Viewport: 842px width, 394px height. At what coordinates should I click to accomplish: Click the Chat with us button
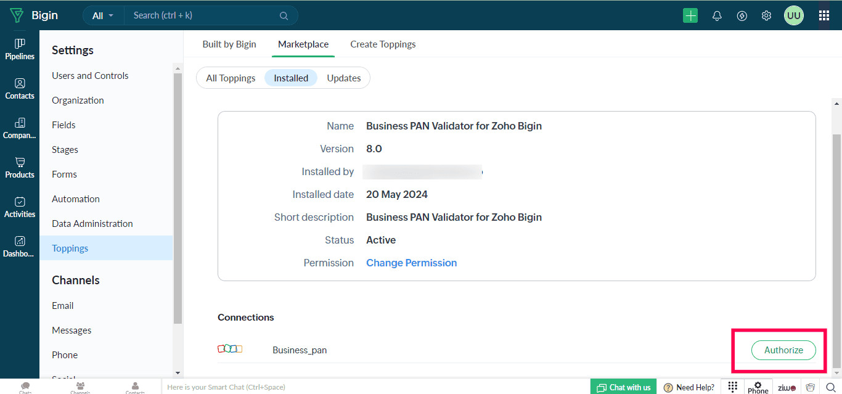pos(624,387)
